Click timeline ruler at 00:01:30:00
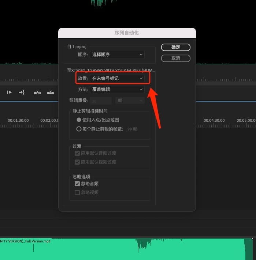 tap(18, 121)
